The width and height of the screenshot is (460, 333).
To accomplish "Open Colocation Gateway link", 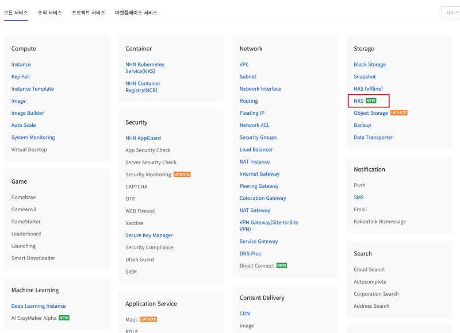I will (x=263, y=198).
